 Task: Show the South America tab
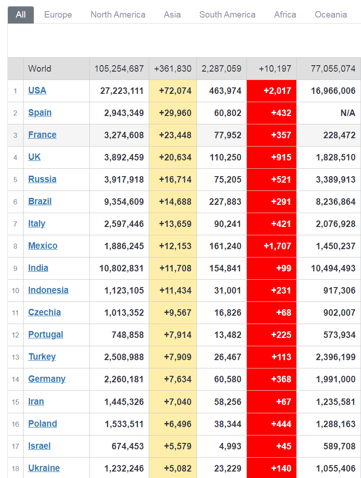point(227,14)
